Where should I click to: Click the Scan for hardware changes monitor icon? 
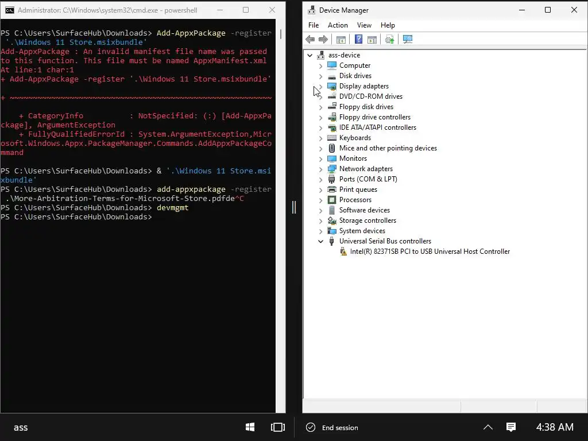click(x=408, y=39)
